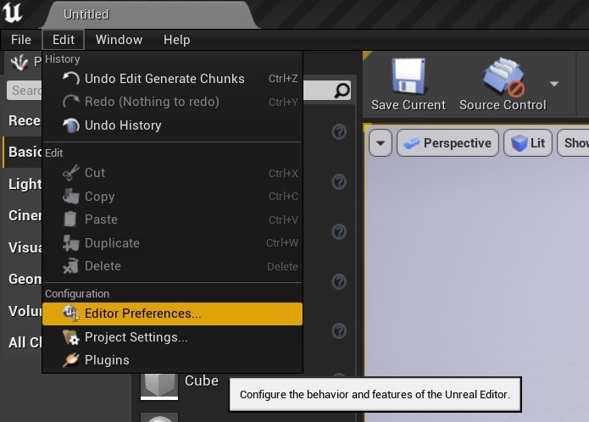Click the Cube actor label
Viewport: 589px width, 422px height.
pos(202,380)
